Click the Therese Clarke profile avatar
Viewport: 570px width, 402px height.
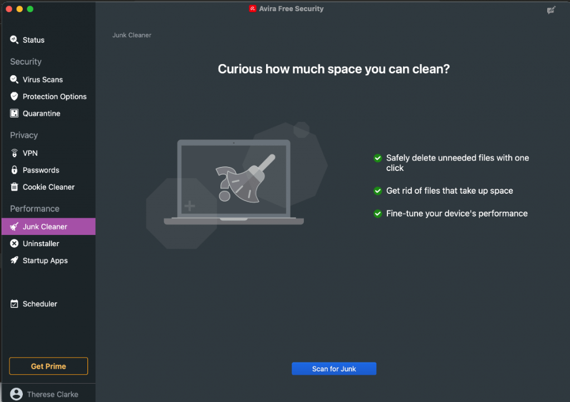pyautogui.click(x=16, y=394)
